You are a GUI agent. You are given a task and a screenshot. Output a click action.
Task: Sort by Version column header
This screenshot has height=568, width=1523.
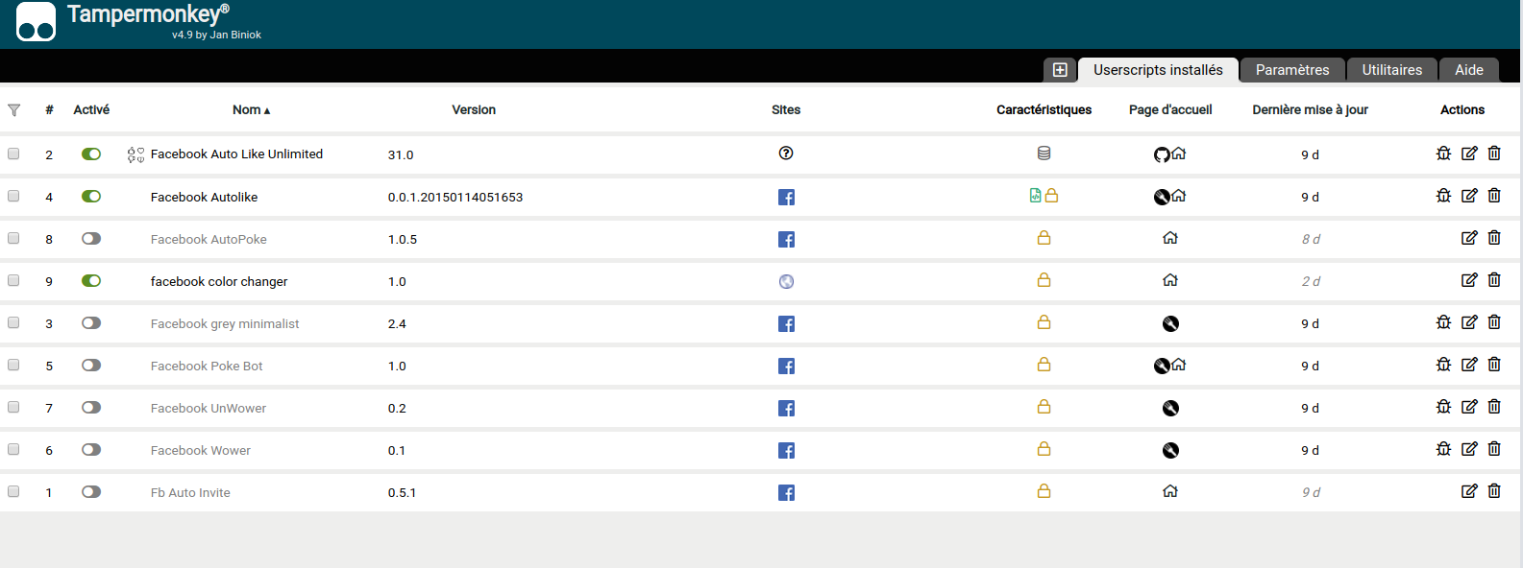coord(474,110)
